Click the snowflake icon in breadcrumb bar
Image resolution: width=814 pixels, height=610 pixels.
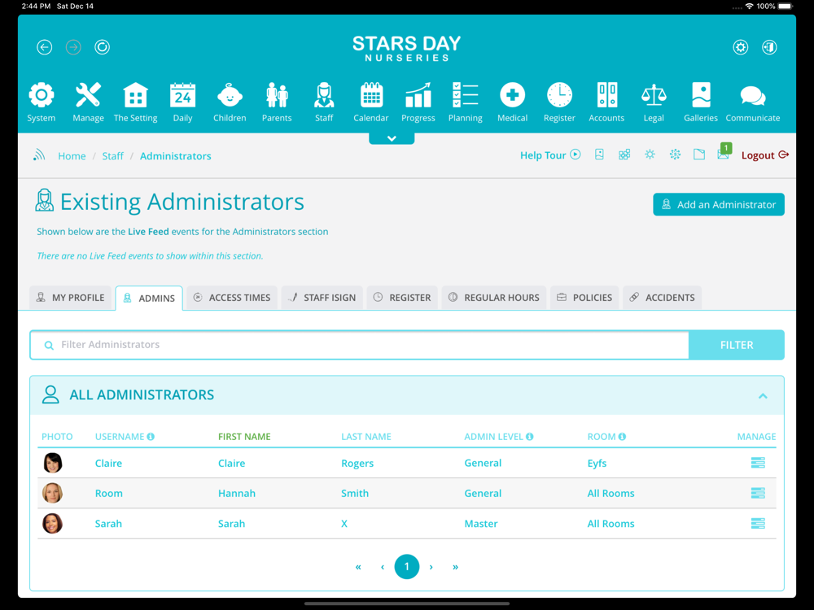click(x=675, y=155)
